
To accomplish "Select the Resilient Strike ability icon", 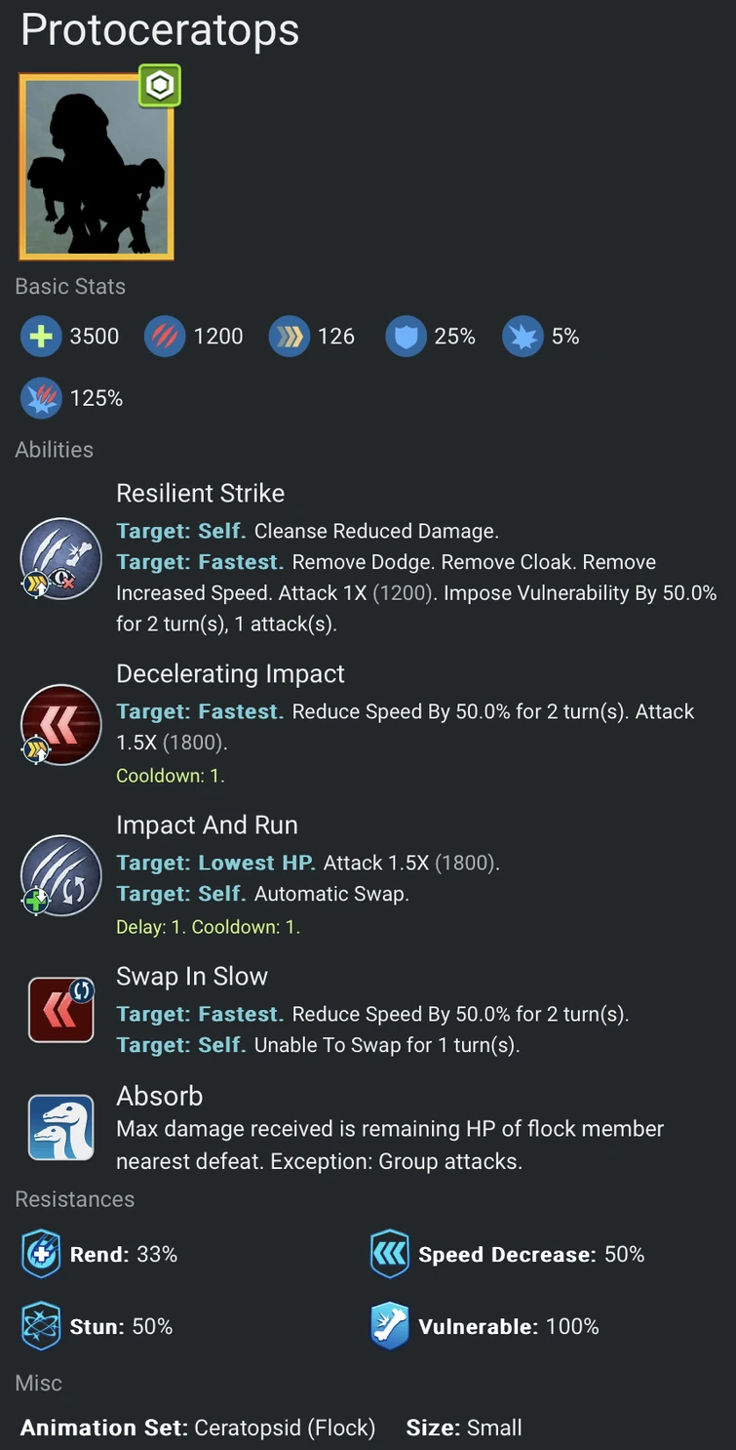I will click(x=60, y=558).
